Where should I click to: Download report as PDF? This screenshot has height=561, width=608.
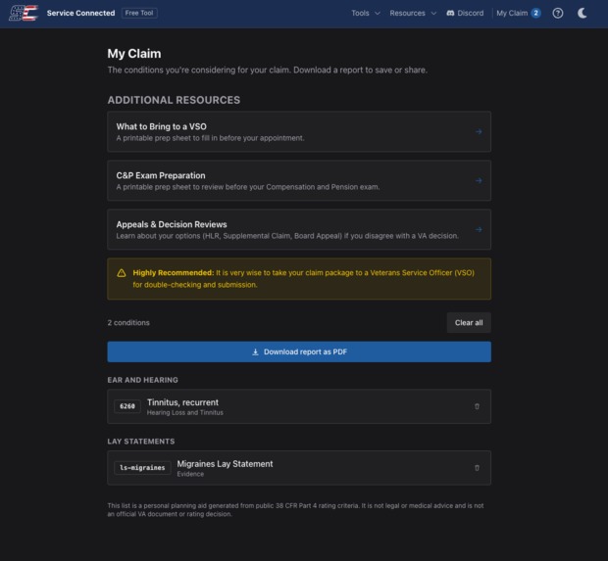[299, 351]
